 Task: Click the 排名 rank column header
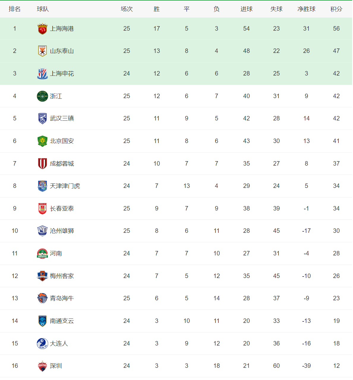pyautogui.click(x=15, y=9)
